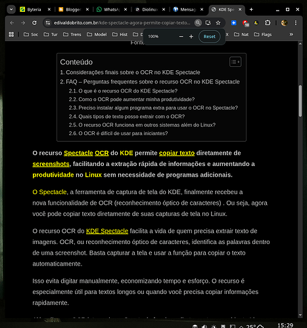Close the WhatsApp tab
This screenshot has height=328, width=307.
pos(126,9)
